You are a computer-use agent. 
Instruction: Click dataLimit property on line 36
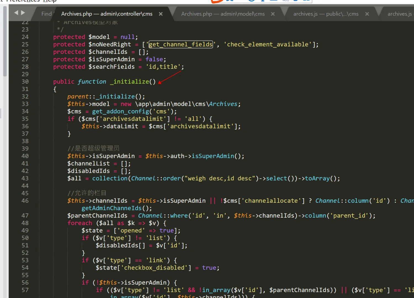pyautogui.click(x=122, y=126)
